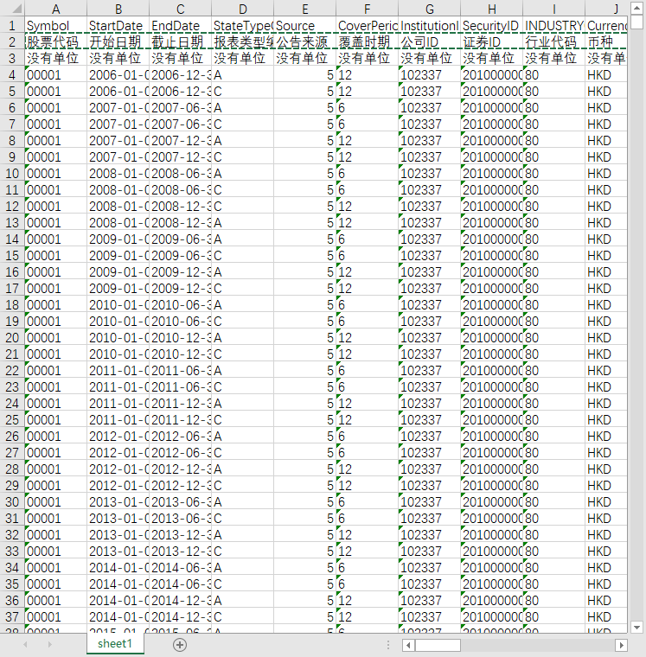Click StateType value C in row 7
The height and width of the screenshot is (657, 646).
tap(243, 124)
